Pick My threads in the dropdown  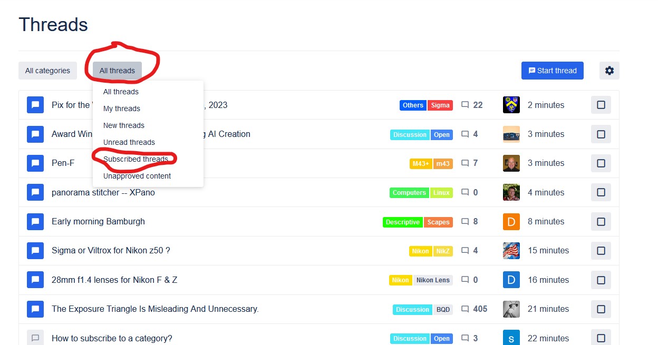pyautogui.click(x=122, y=109)
